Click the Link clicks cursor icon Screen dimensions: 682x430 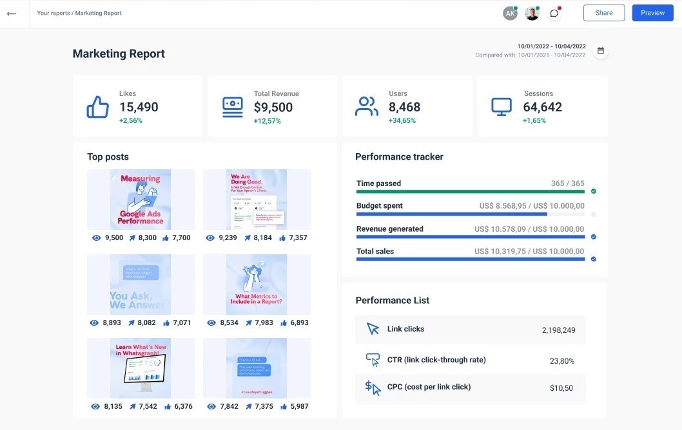click(373, 329)
